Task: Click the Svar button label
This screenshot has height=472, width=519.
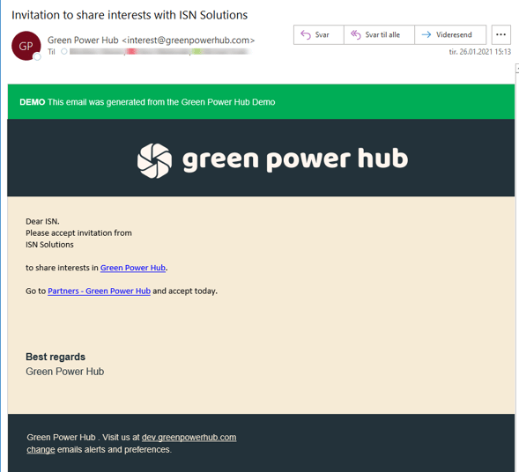Action: [322, 34]
